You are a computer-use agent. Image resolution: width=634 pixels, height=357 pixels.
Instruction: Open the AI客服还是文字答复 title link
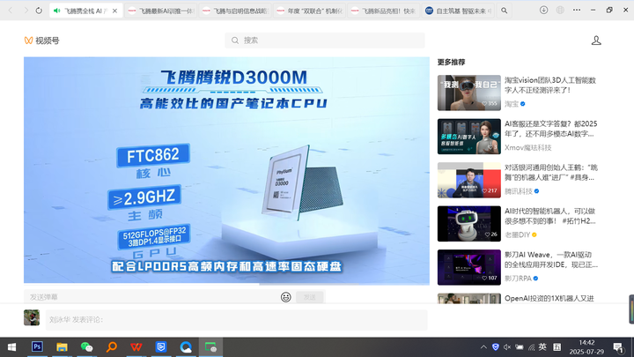click(x=550, y=129)
